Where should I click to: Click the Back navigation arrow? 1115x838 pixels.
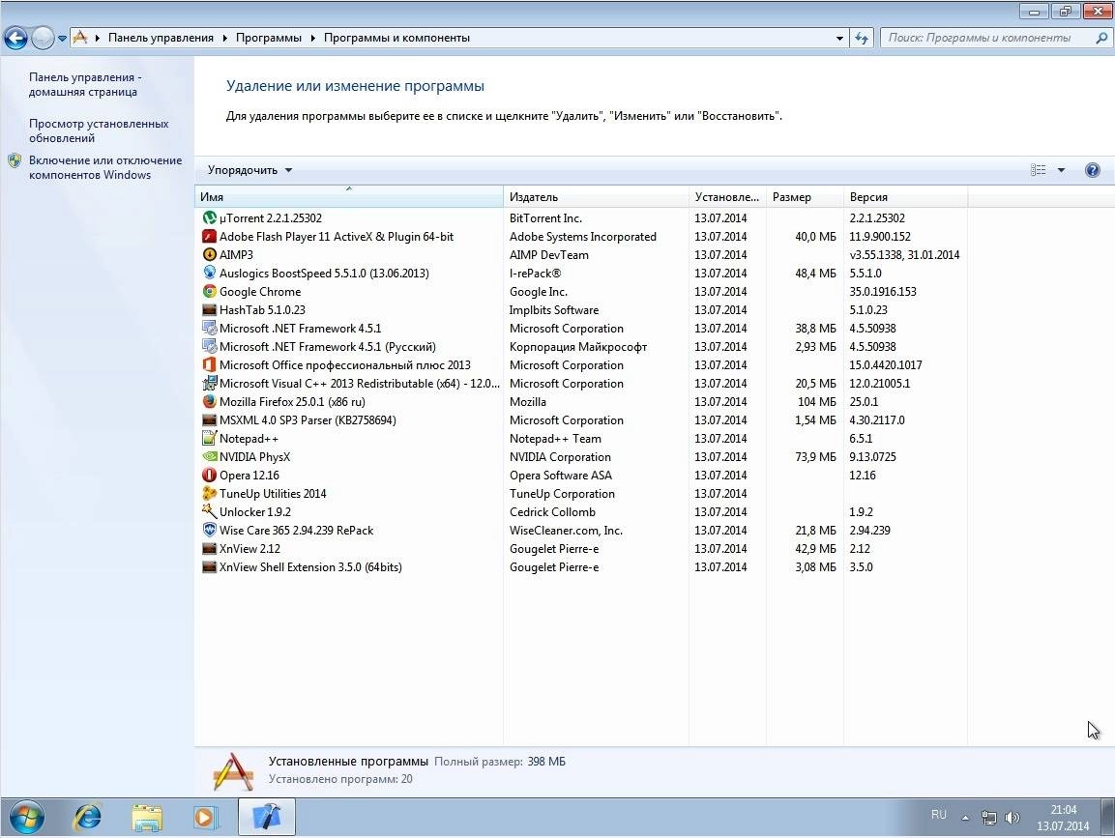[15, 39]
